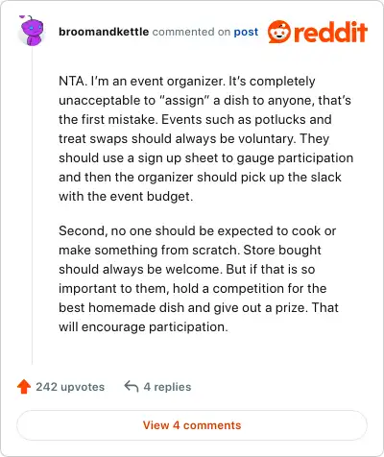This screenshot has width=384, height=457.
Task: Open the broomandkettle username profile
Action: point(104,32)
